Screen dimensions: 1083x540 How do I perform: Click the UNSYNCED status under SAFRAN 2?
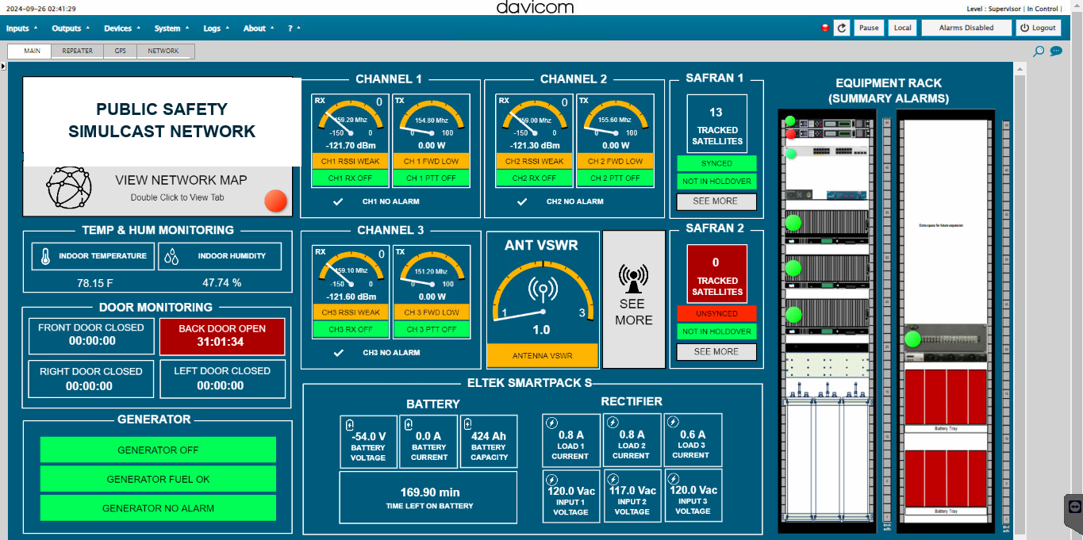[716, 314]
